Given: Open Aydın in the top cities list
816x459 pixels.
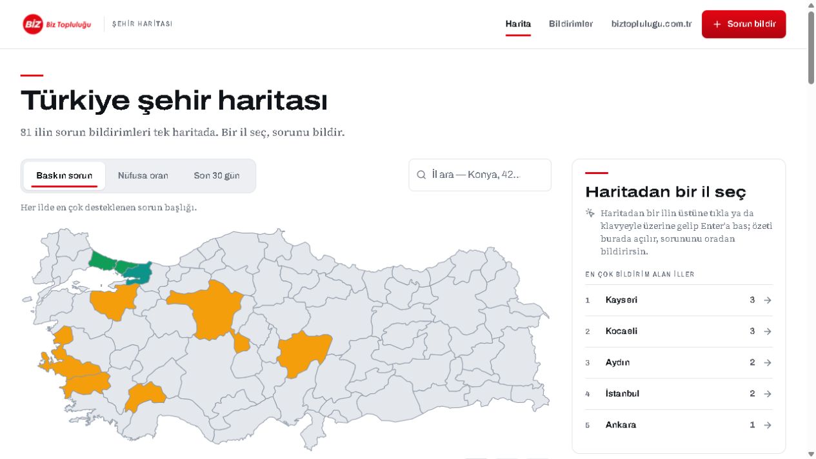Looking at the screenshot, I should [679, 362].
